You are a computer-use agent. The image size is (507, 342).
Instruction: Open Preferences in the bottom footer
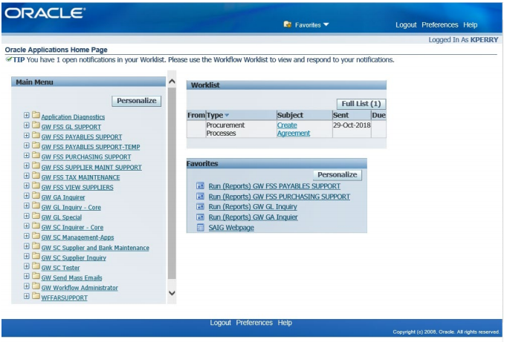pos(254,323)
